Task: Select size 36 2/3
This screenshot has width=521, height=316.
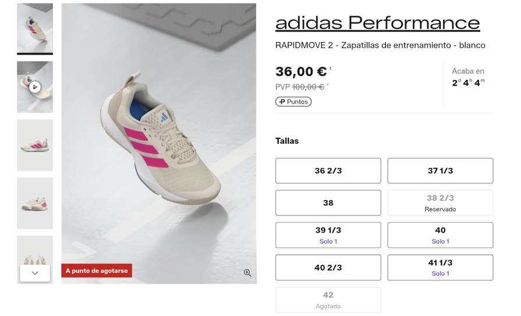Action: coord(328,171)
